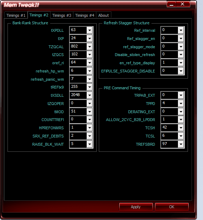Expand the TZQCAL dropdown

pyautogui.click(x=90, y=46)
